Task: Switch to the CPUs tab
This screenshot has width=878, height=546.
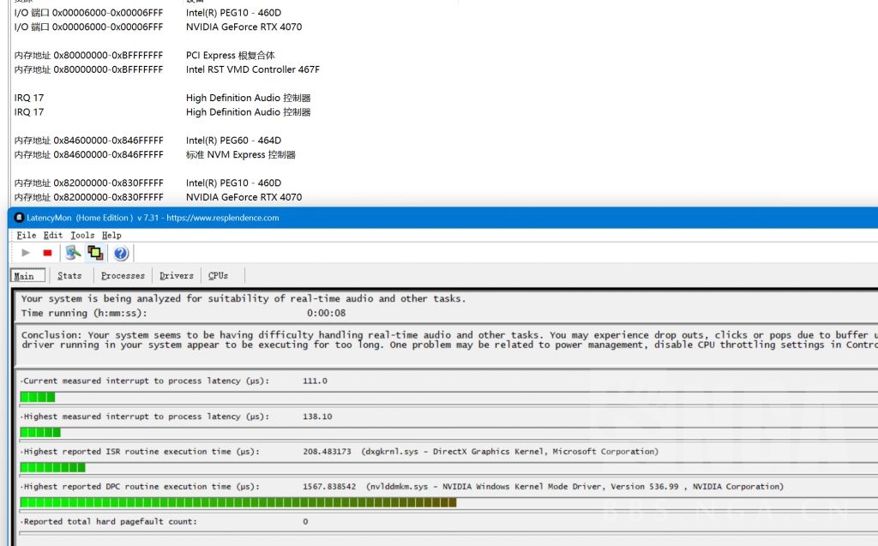Action: point(219,275)
